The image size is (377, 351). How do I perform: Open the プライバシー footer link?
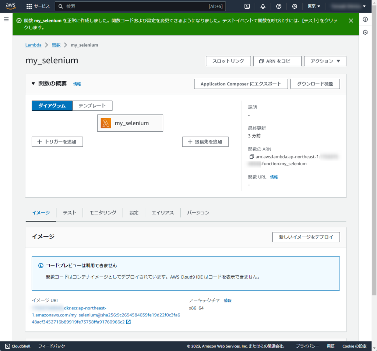click(307, 346)
